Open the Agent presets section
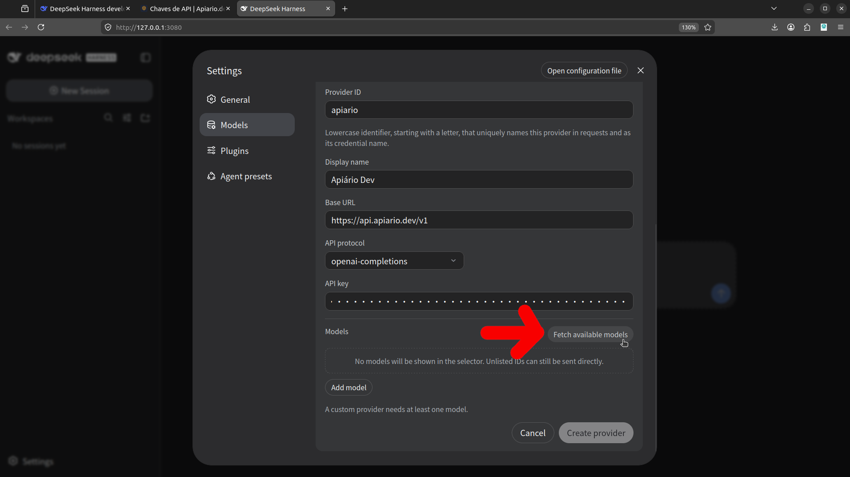The height and width of the screenshot is (477, 850). coord(247,176)
